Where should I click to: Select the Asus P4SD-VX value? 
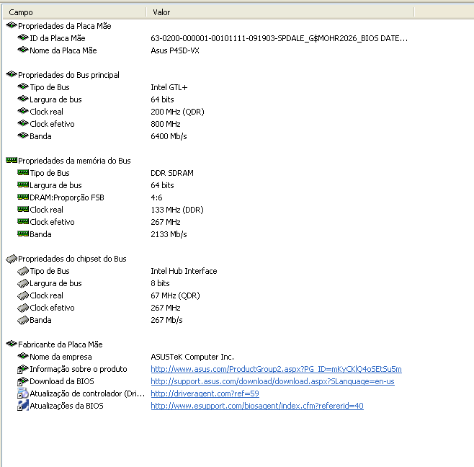click(175, 50)
